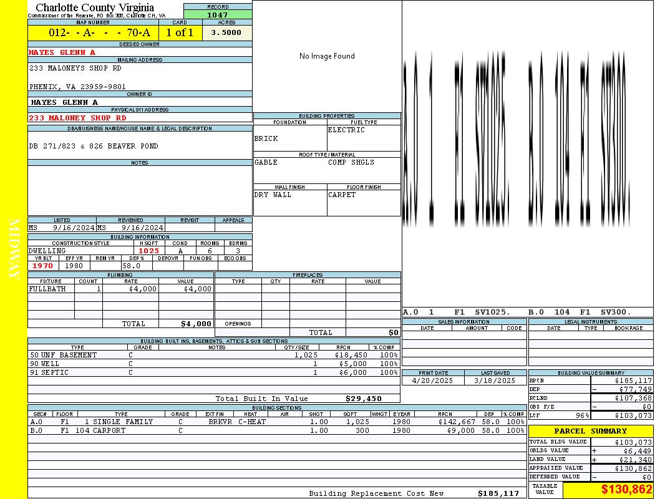The width and height of the screenshot is (655, 499).
Task: Click the Reviewed date MS 9/16/2024
Action: pos(130,228)
